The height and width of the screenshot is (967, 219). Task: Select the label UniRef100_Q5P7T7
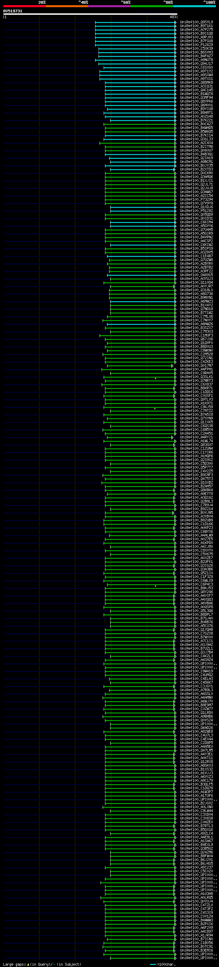coord(196,467)
